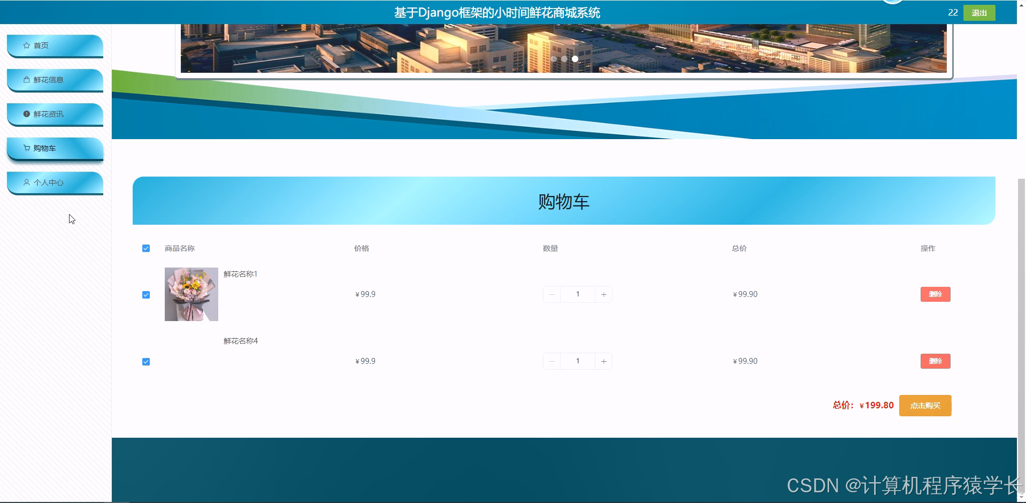This screenshot has width=1026, height=503.
Task: Click the 价格 column header
Action: click(x=362, y=248)
